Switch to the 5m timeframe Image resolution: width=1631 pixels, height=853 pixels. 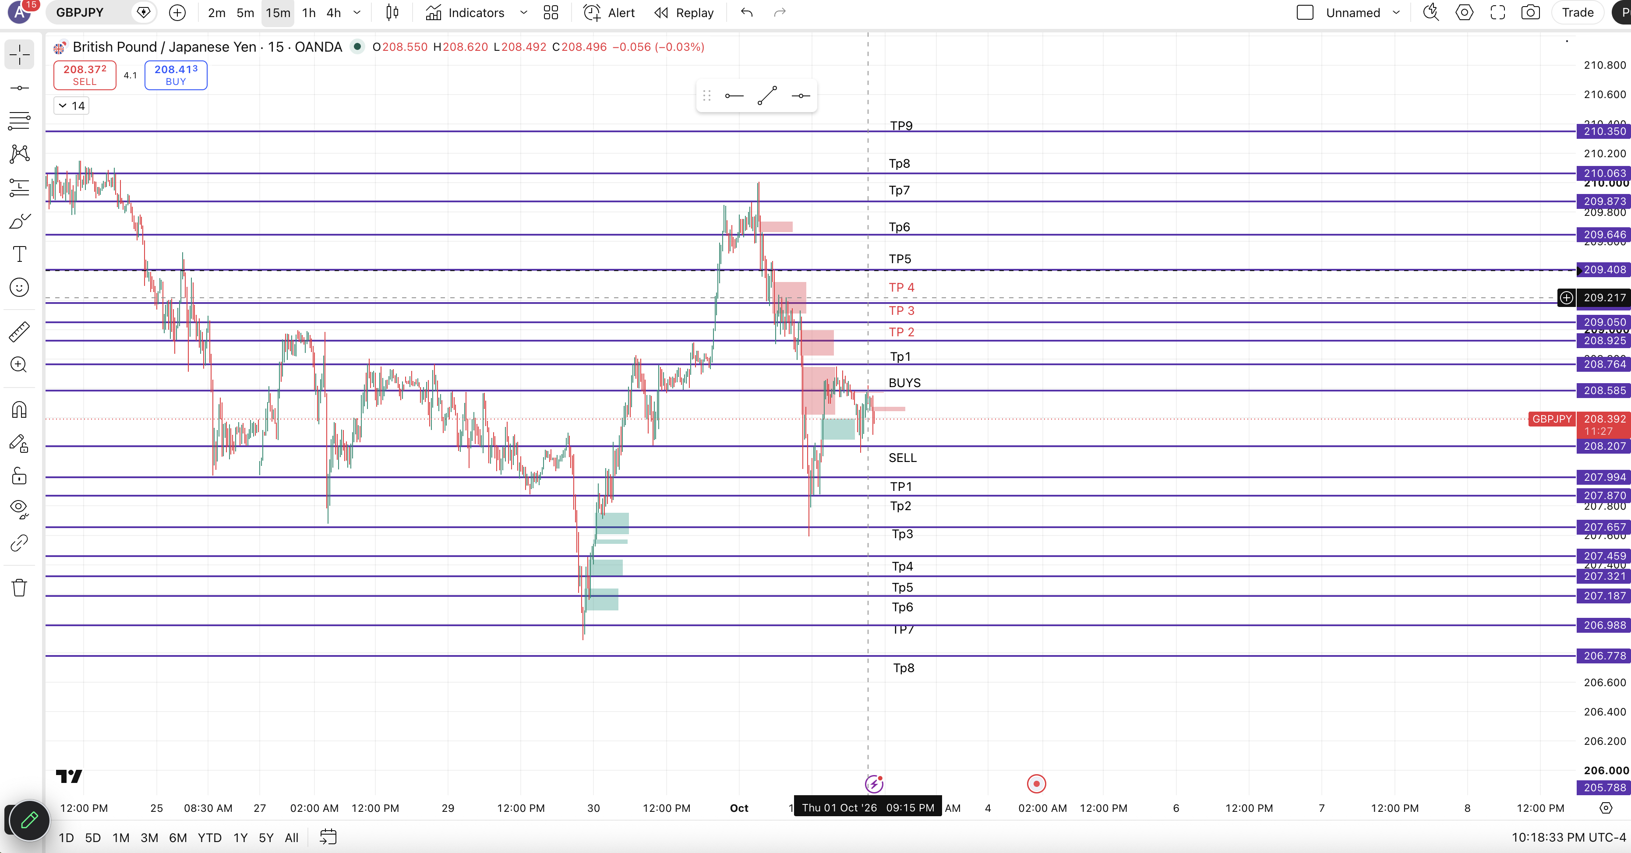pos(245,13)
